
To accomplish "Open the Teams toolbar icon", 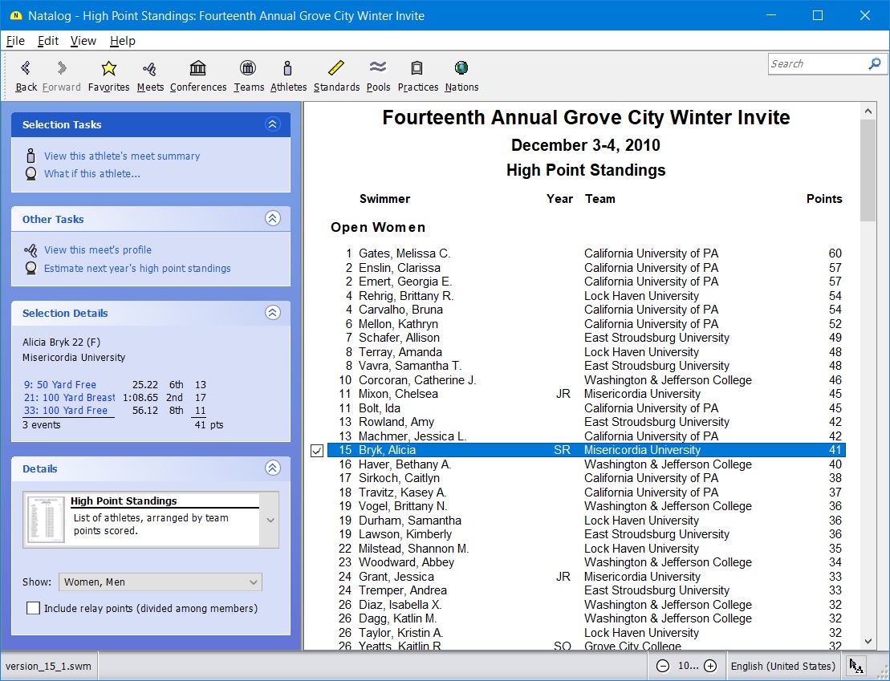I will pyautogui.click(x=248, y=68).
